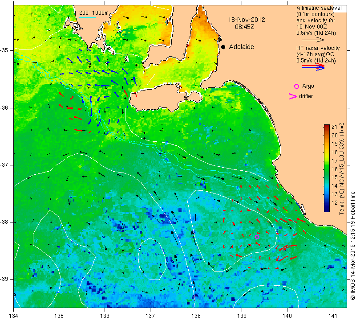The image size is (356, 321).
Task: Click the 135 longitude axis label
Action: 59,316
